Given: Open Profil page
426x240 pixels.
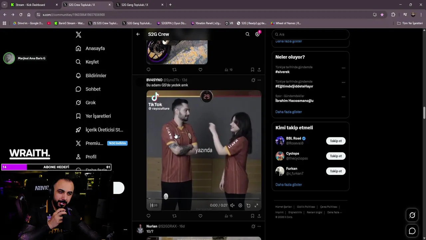Looking at the screenshot, I should [86, 157].
